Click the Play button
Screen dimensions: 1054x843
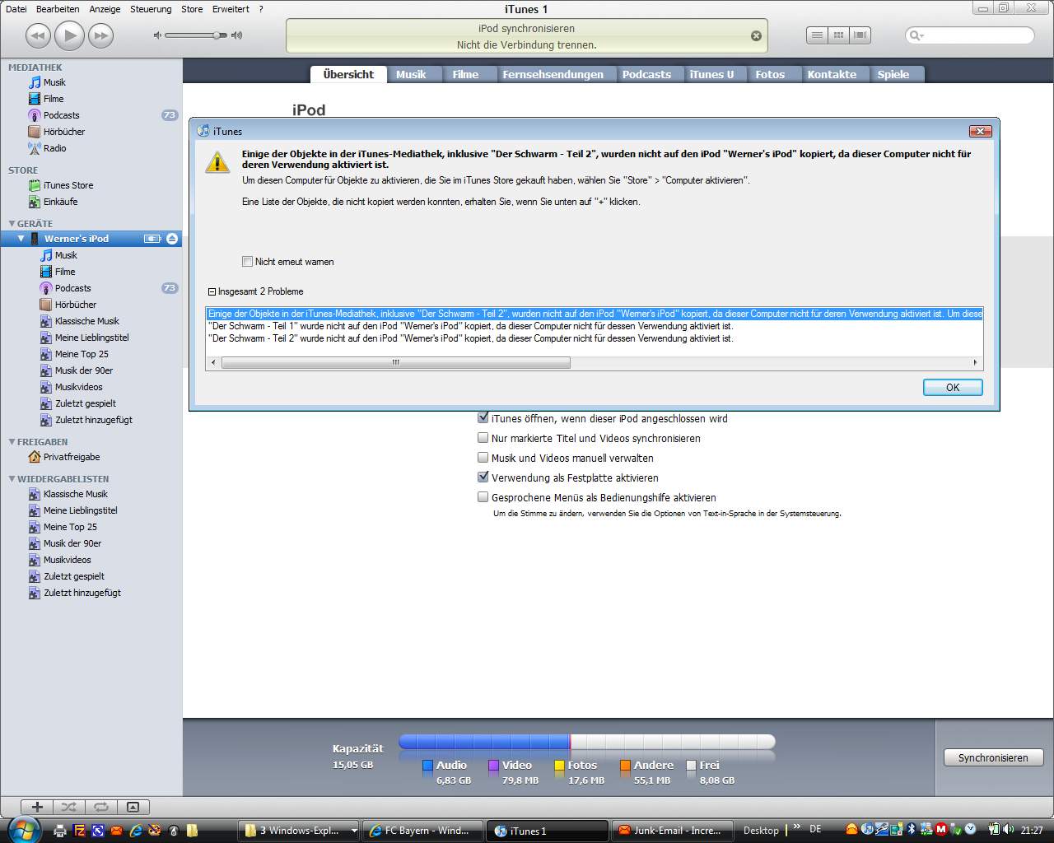pos(69,35)
